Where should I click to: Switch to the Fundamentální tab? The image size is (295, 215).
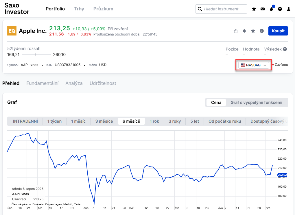[42, 83]
